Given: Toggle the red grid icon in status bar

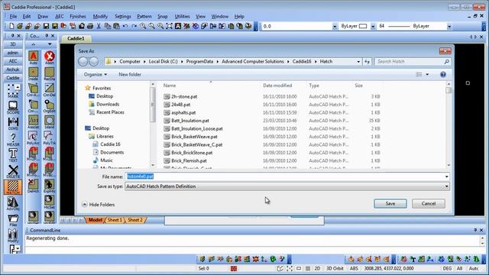Looking at the screenshot, I should click(234, 268).
